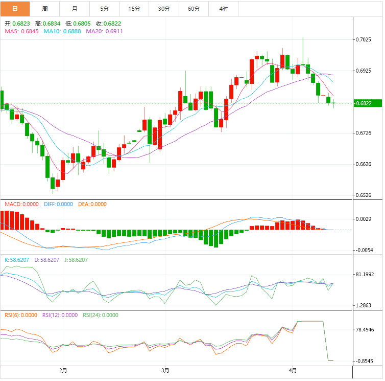Open the 月 monthly chart tab

point(75,9)
